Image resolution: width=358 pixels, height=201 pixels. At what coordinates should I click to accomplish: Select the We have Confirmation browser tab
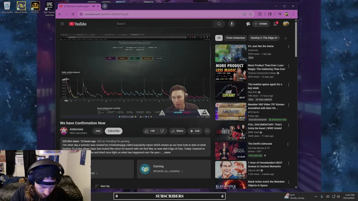click(79, 6)
